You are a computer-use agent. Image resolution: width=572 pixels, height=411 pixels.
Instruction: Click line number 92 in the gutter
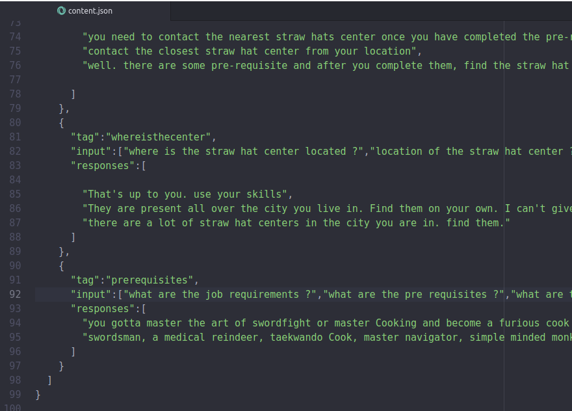point(15,294)
